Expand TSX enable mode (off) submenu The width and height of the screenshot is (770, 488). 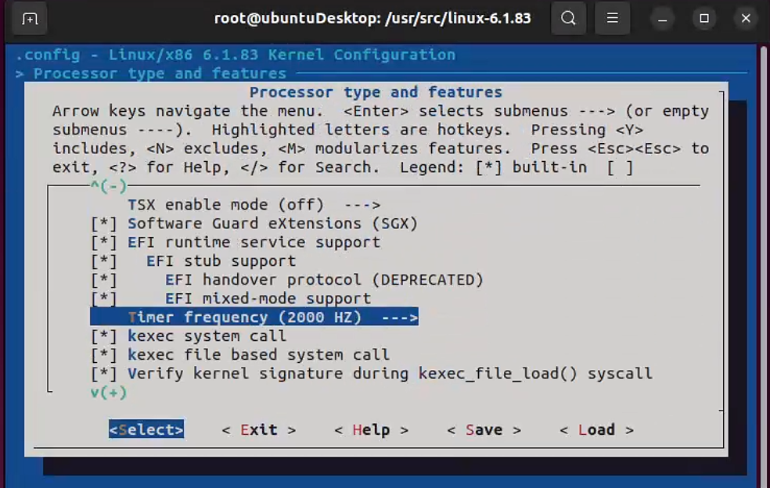coord(254,205)
